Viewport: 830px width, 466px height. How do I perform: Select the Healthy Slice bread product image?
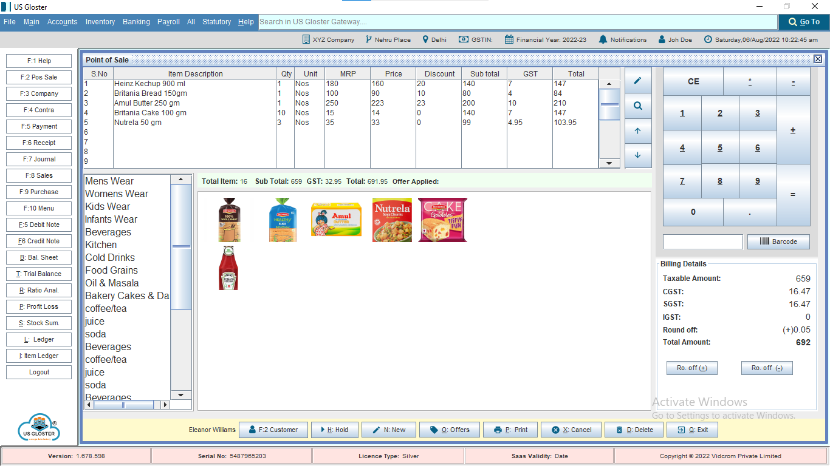click(283, 220)
